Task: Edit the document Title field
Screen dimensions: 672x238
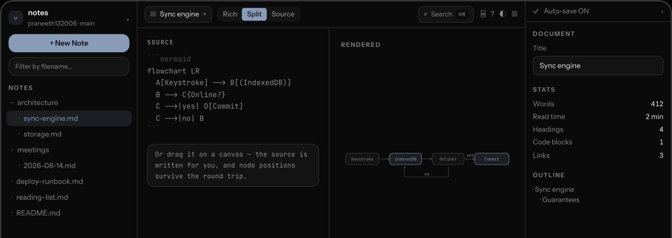Action: pyautogui.click(x=598, y=66)
